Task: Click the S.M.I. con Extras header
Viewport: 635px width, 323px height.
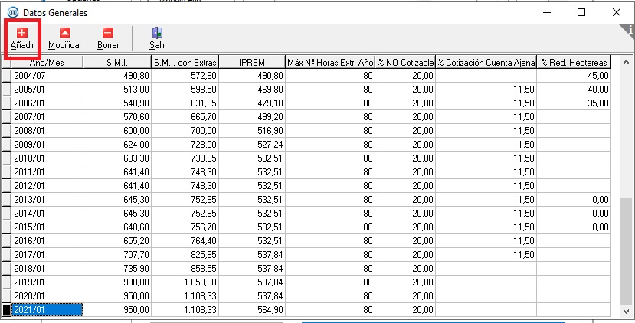Action: [x=185, y=62]
